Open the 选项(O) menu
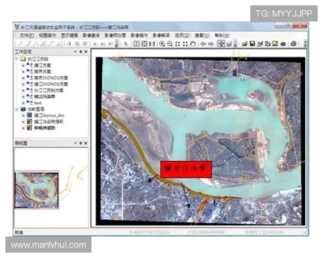The height and width of the screenshot is (258, 323). click(182, 35)
